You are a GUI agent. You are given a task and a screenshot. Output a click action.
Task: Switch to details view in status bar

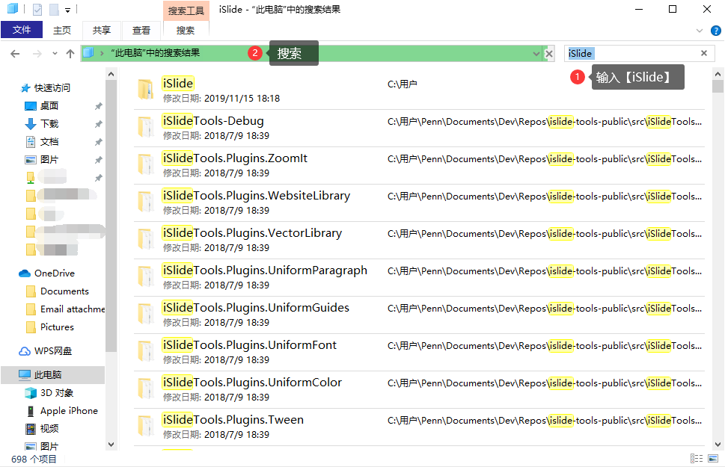tap(697, 458)
